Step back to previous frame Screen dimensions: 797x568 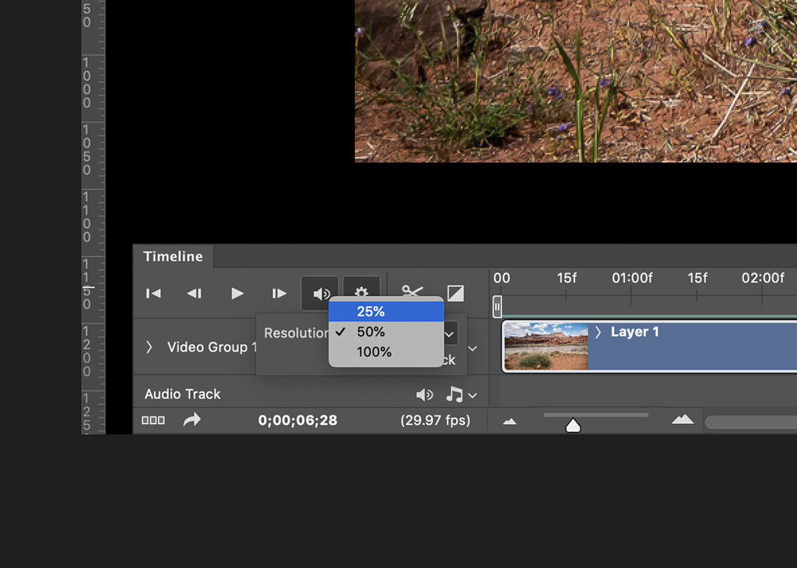pos(195,293)
